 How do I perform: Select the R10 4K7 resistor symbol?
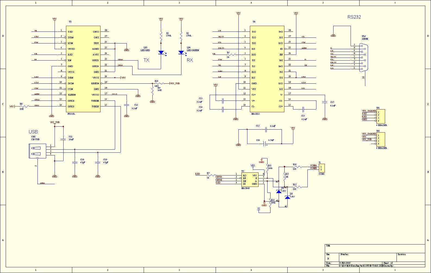click(x=159, y=83)
